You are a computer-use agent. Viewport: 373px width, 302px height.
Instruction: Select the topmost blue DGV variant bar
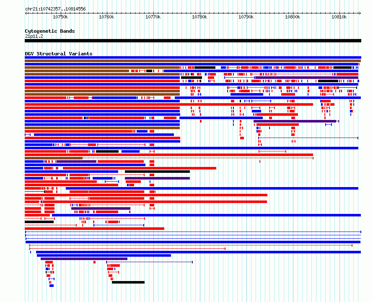tap(193, 57)
